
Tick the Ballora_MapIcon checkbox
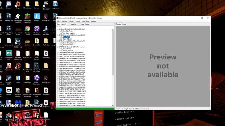click(62, 51)
